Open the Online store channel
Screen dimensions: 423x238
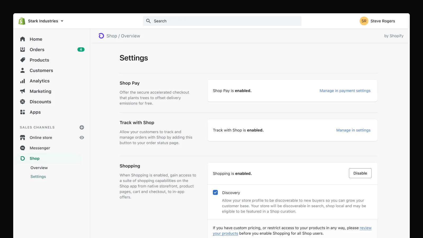click(x=41, y=138)
